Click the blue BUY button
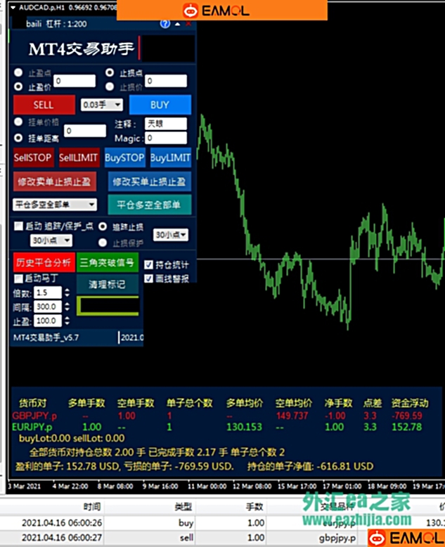 click(x=160, y=105)
